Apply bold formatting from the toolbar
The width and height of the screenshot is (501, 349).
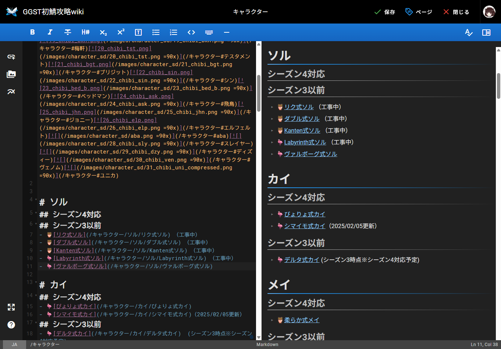tap(32, 32)
